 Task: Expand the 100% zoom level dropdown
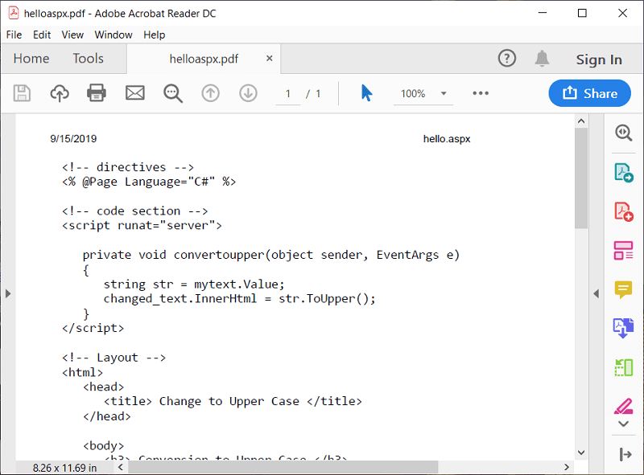(x=443, y=94)
